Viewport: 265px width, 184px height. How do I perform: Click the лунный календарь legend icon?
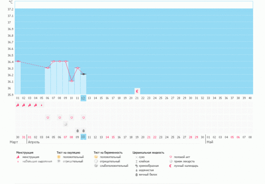[173, 166]
